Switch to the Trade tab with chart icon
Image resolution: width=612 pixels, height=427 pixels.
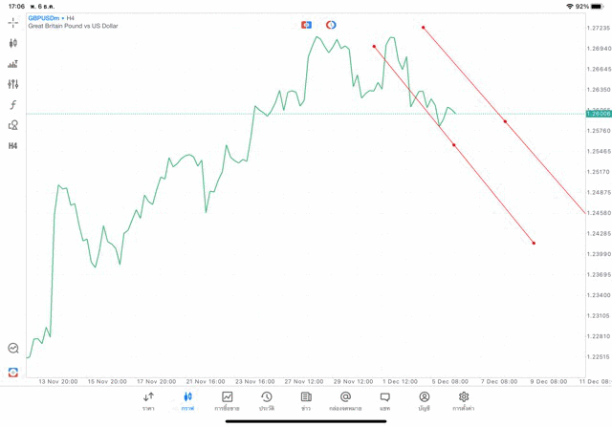tap(228, 401)
